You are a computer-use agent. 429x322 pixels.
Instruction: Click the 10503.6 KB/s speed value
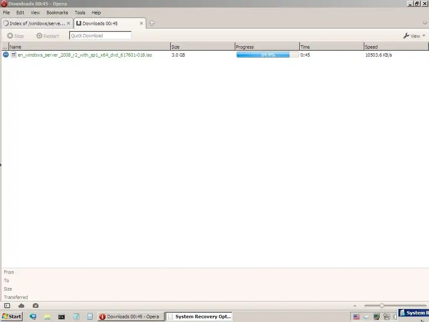pyautogui.click(x=379, y=55)
